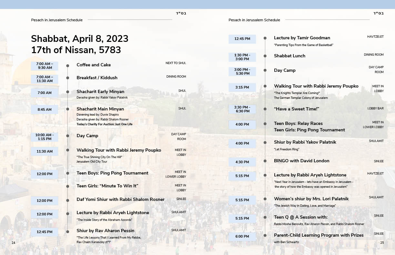The width and height of the screenshot is (395, 255).
Task: Click 'Teen Boys: Ping Pong Tournament' title
Action: coord(112,173)
